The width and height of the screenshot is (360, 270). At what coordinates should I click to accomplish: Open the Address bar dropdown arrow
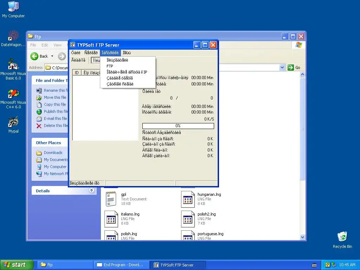point(282,67)
